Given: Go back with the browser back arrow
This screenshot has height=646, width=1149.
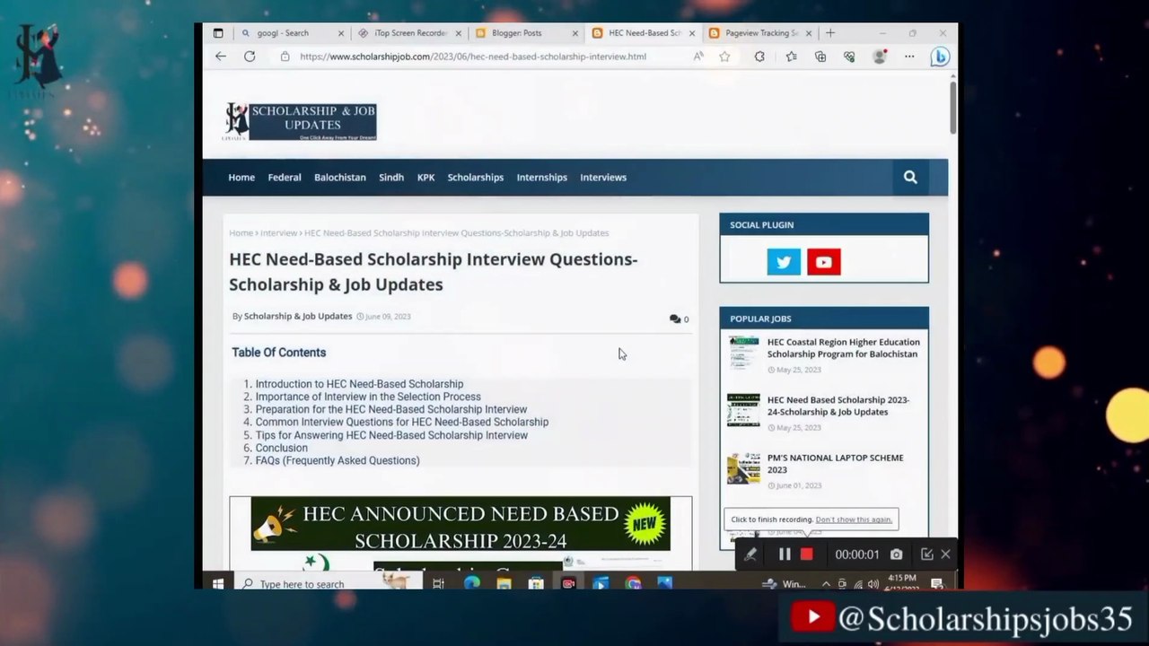Looking at the screenshot, I should tap(221, 57).
